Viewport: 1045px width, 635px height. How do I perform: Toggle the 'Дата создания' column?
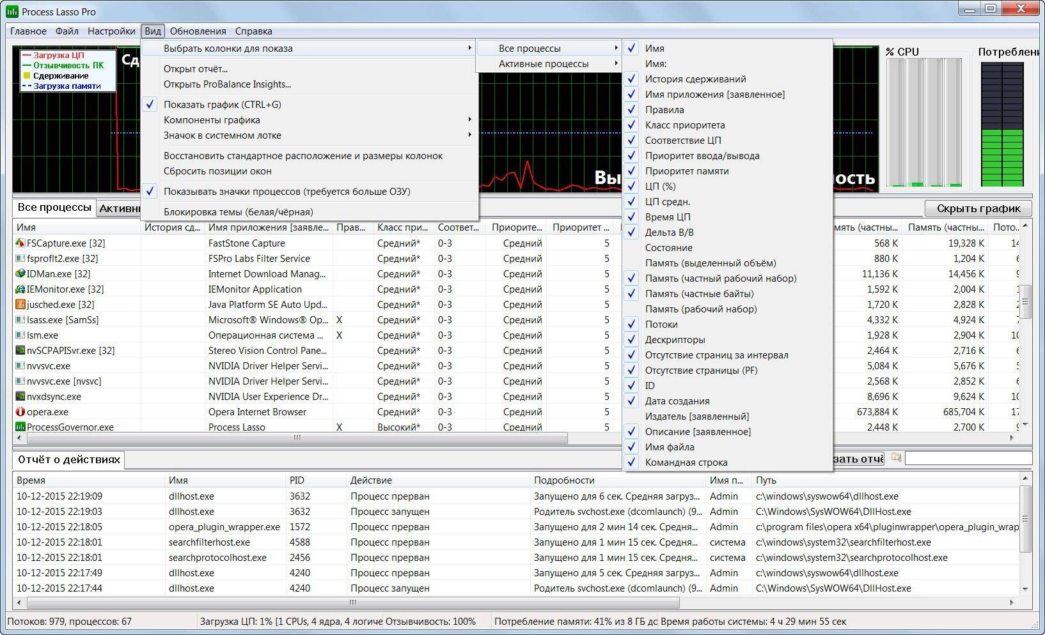[727, 401]
